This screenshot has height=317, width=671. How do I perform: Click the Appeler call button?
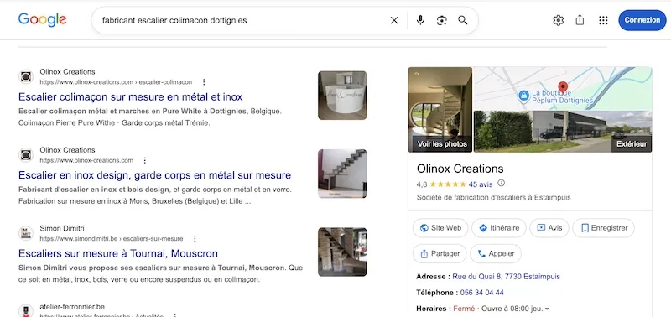pyautogui.click(x=496, y=254)
